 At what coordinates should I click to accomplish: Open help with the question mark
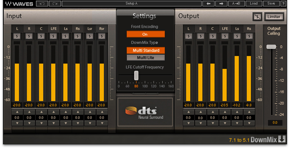[283, 3]
